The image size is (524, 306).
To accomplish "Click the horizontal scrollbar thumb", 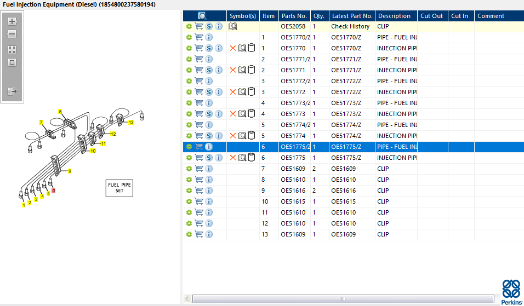I will [343, 299].
